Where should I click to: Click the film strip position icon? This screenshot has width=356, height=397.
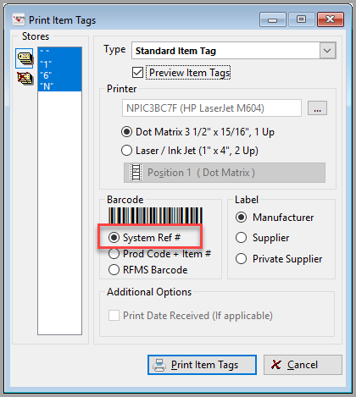tap(136, 173)
